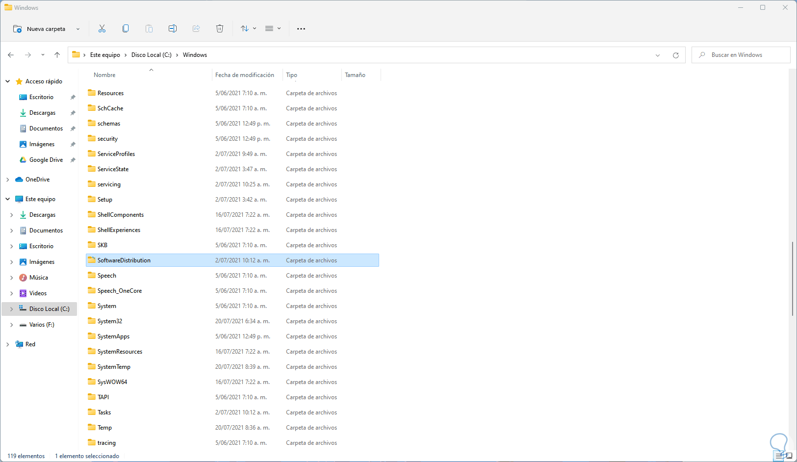This screenshot has width=797, height=462.
Task: Click the vertical scrollbar thumb
Action: coord(793,279)
